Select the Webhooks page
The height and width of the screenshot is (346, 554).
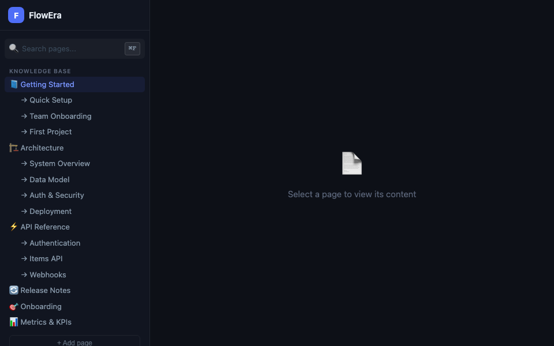[48, 274]
